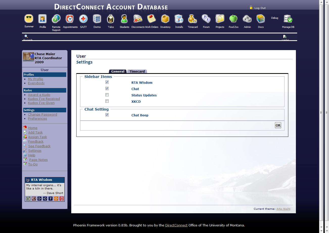This screenshot has height=233, width=329.
Task: Open the Timecard money bag icon
Action: (x=193, y=19)
